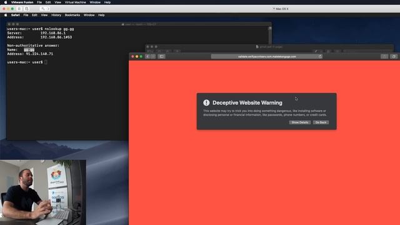
Task: Open VMware Fusion Window menu
Action: pyautogui.click(x=95, y=2)
